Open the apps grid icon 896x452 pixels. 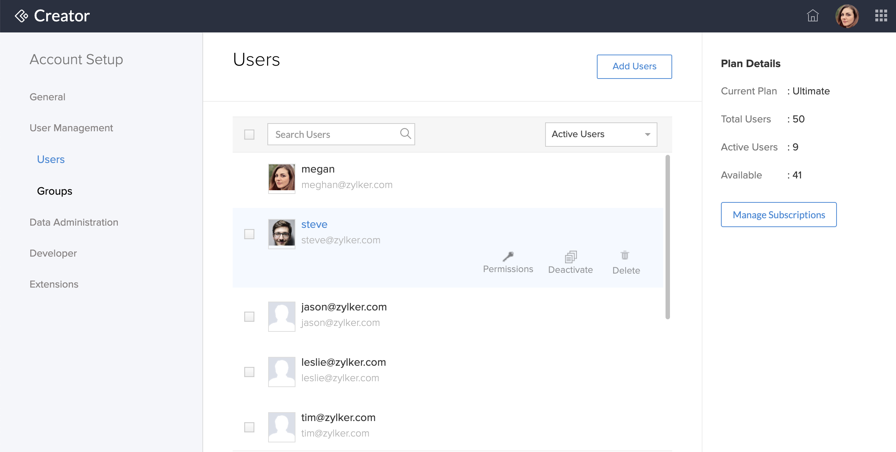[881, 16]
